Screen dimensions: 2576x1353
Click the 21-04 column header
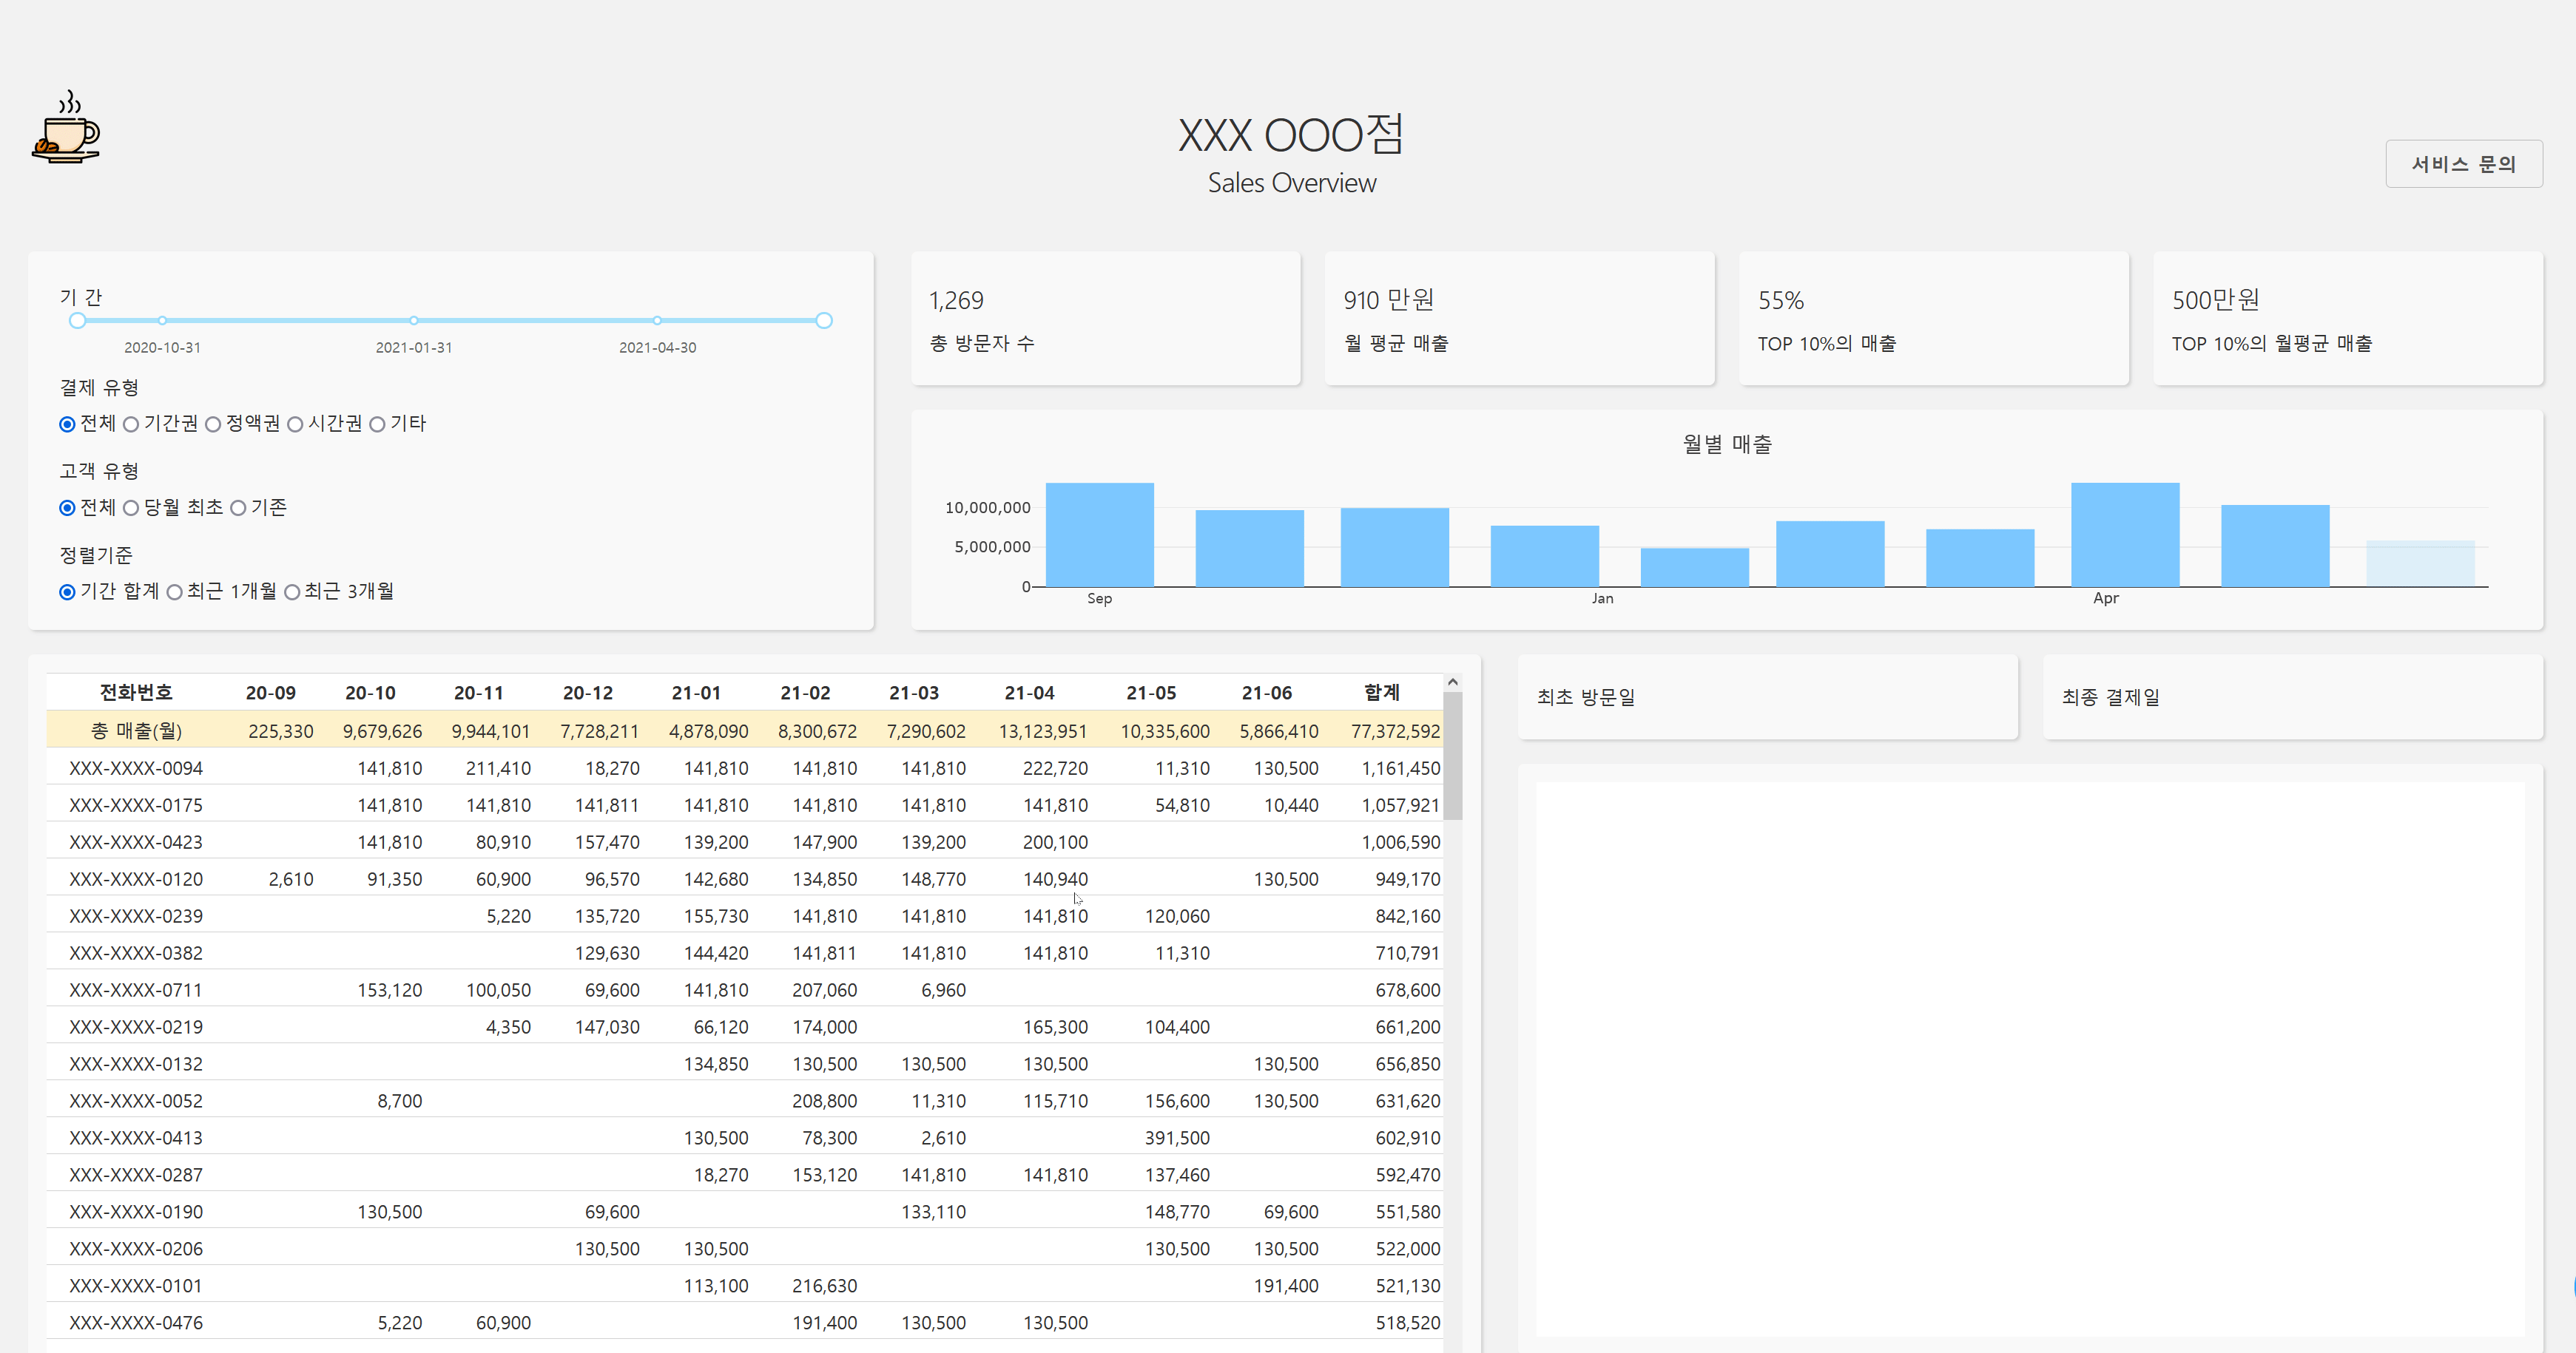click(x=1029, y=693)
